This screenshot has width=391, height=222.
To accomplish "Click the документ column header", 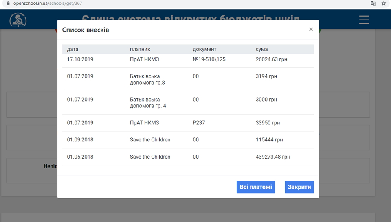I will [204, 49].
